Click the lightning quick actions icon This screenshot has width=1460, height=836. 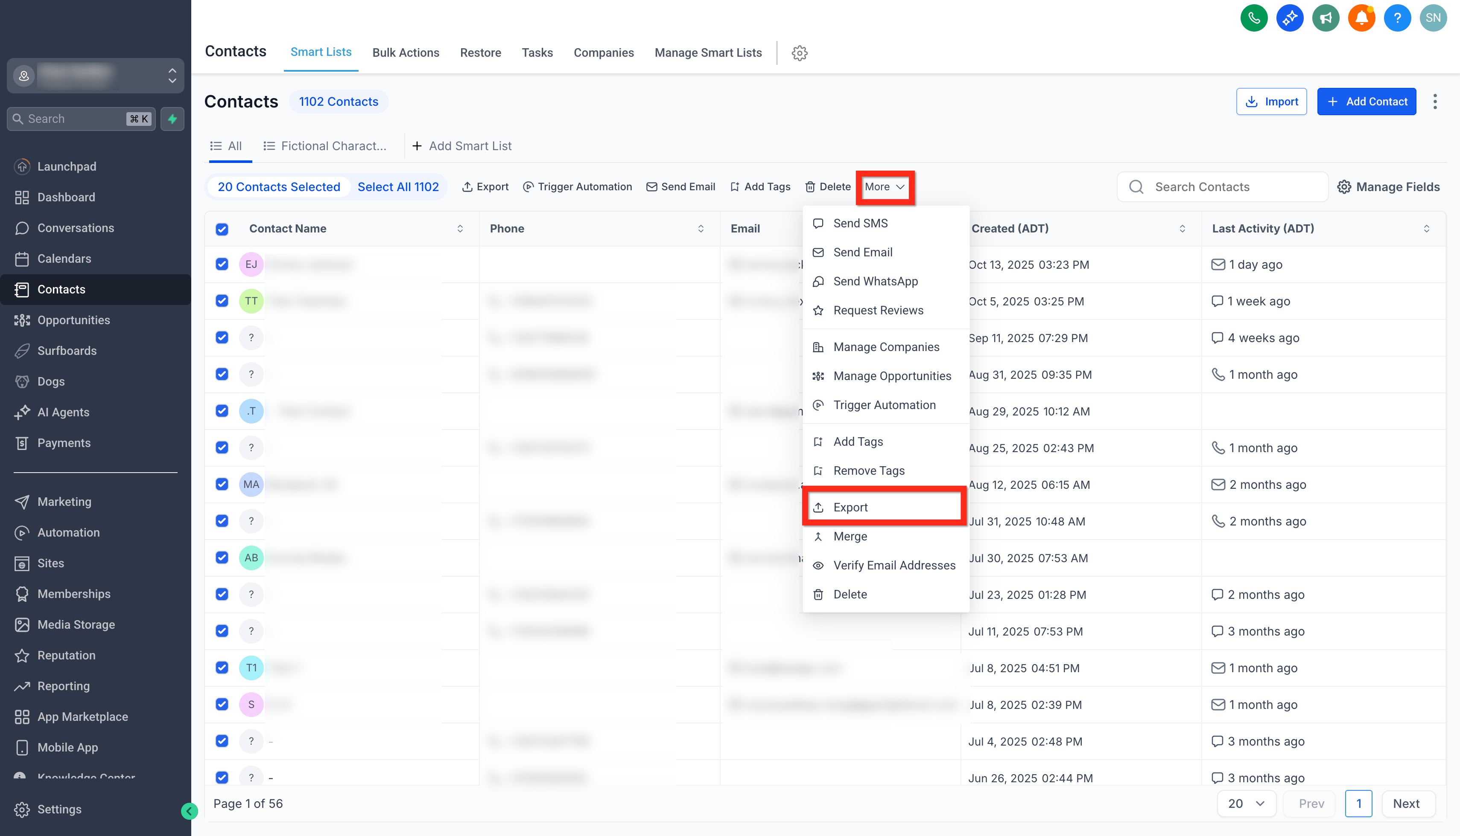[x=172, y=119]
